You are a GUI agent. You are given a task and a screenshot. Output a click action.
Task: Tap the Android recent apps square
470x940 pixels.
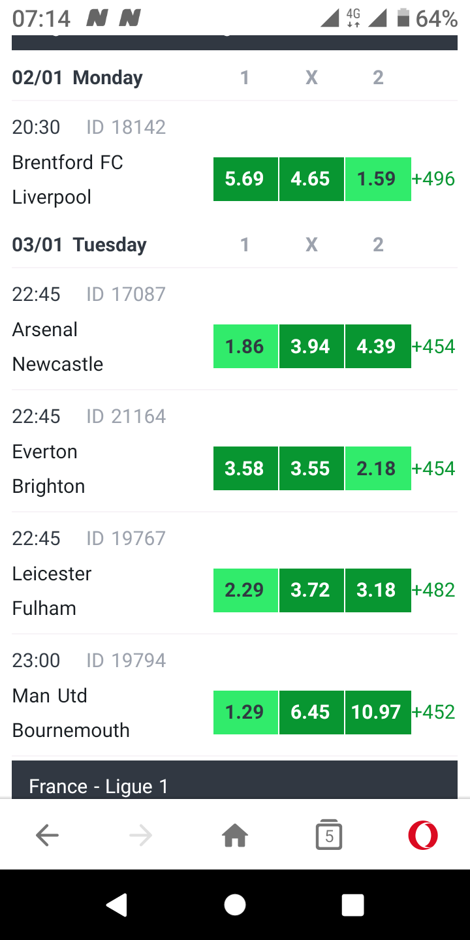352,905
